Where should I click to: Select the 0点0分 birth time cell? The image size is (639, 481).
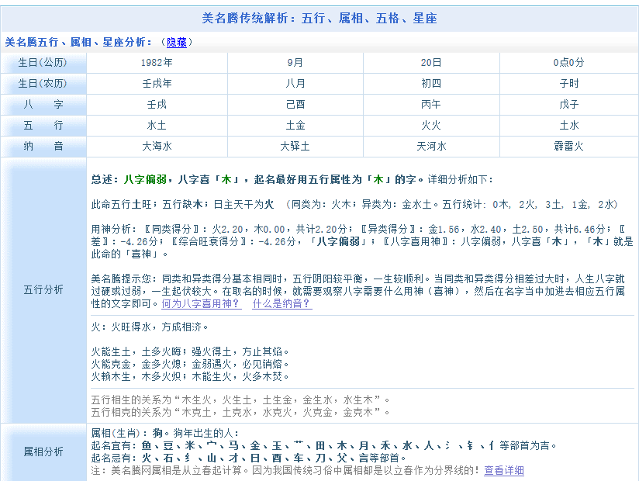click(x=568, y=63)
